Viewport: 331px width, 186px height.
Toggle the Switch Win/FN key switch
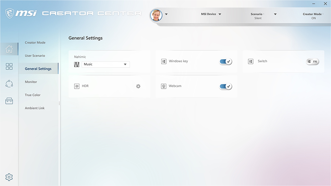(x=313, y=62)
